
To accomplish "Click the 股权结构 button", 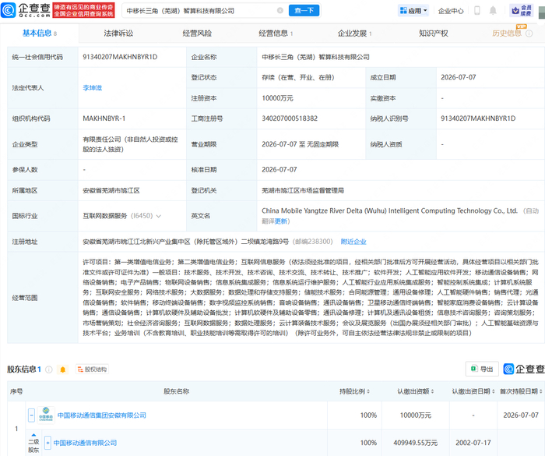I will pyautogui.click(x=92, y=369).
